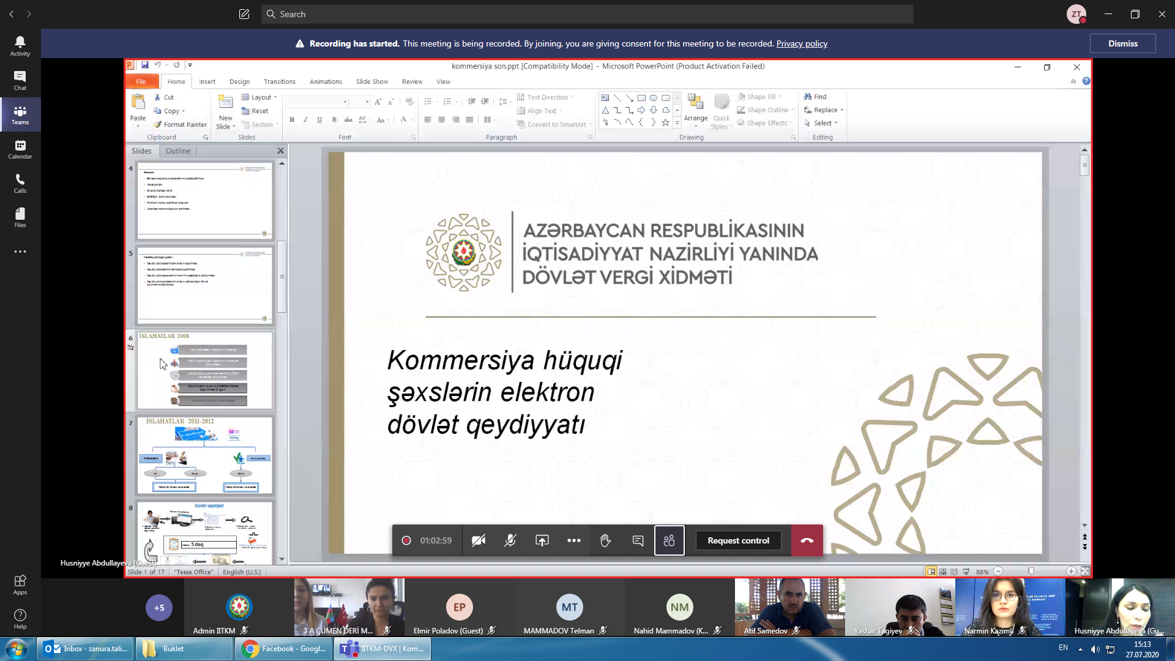Switch to Slide Sorter view icon
Screen dimensions: 1175x661
pos(942,572)
